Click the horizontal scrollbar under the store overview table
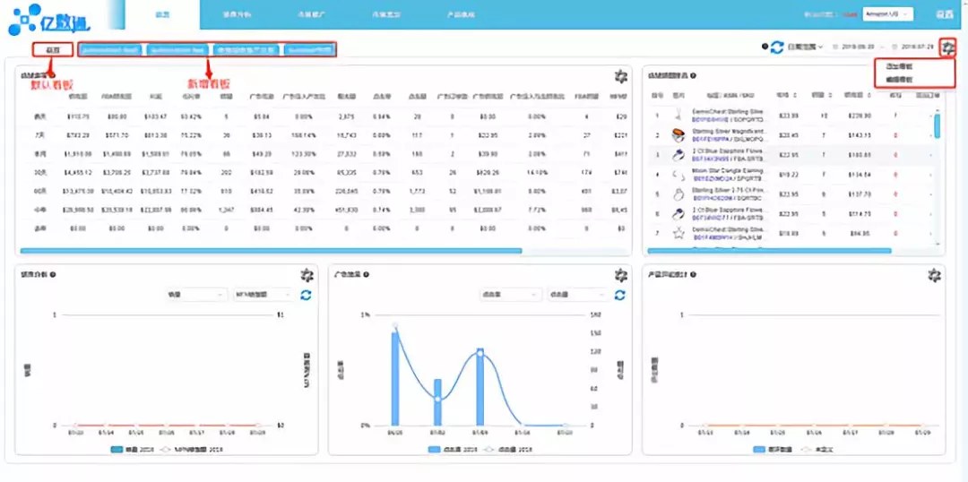Screen dimensions: 968x482 (271, 251)
